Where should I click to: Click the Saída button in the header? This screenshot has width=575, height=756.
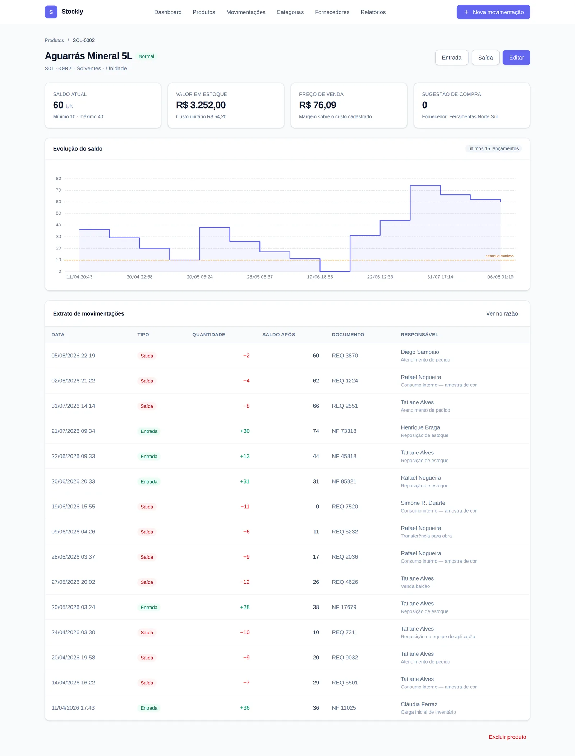click(485, 58)
